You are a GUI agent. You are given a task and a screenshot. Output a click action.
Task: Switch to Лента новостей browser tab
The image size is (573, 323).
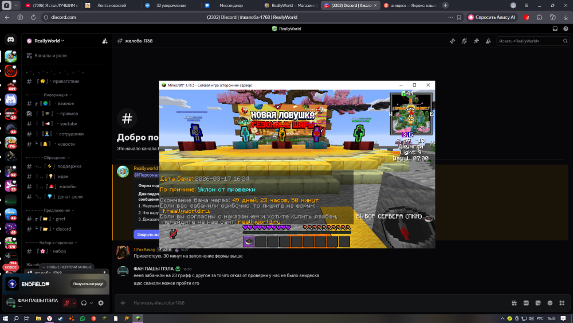(x=112, y=6)
